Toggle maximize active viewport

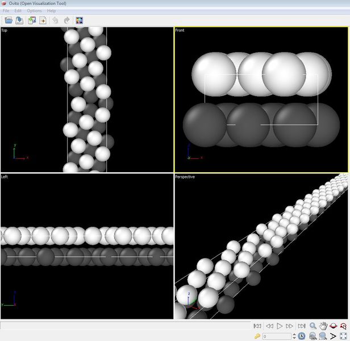[344, 336]
